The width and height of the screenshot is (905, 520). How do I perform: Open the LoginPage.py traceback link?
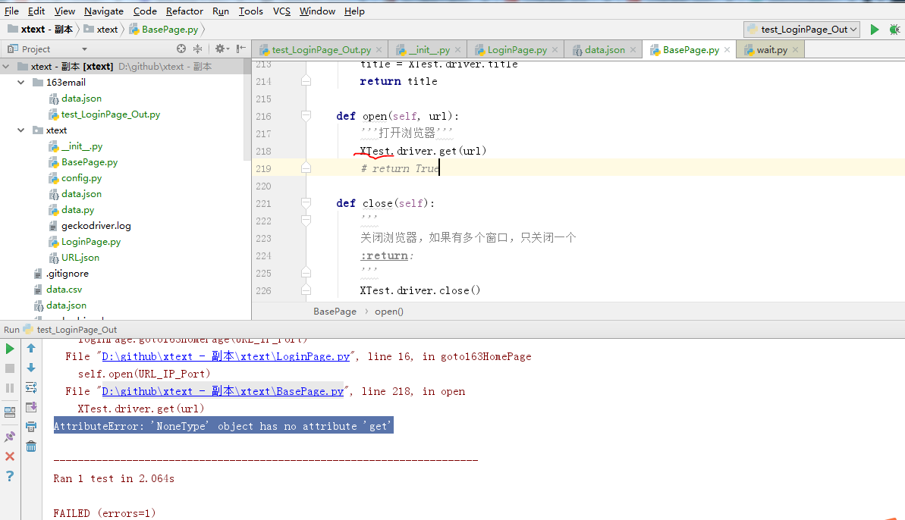(x=225, y=357)
